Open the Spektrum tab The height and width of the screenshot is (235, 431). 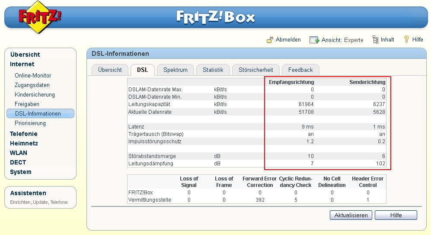(x=175, y=70)
